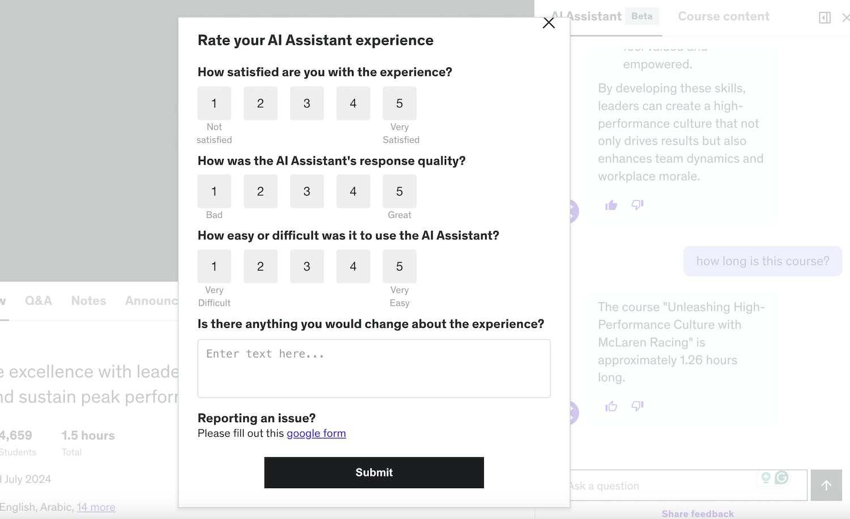The image size is (850, 519).
Task: Thumbs down the leadership skills response
Action: (x=637, y=205)
